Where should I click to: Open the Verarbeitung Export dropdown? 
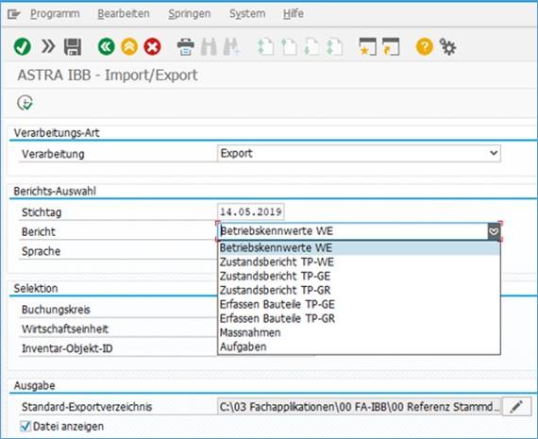(x=359, y=153)
